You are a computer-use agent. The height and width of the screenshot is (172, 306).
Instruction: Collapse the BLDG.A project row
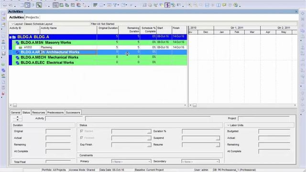(11, 37)
